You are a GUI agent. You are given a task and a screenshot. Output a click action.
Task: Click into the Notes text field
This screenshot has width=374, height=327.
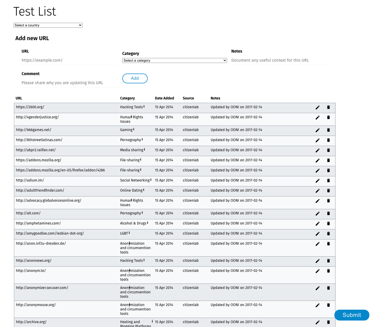click(x=279, y=60)
